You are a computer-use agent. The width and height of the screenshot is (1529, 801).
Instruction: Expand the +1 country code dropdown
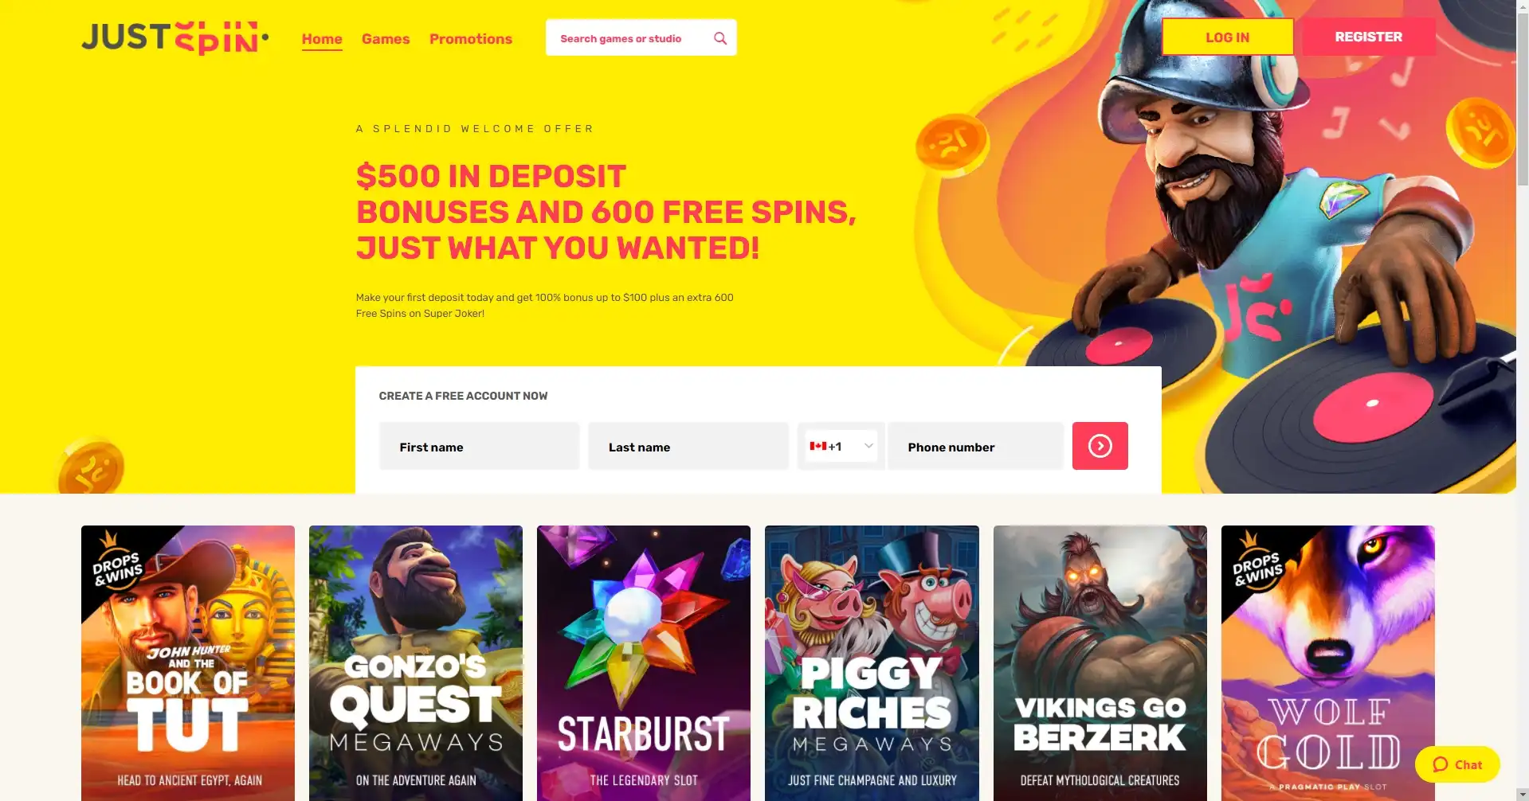pyautogui.click(x=841, y=446)
